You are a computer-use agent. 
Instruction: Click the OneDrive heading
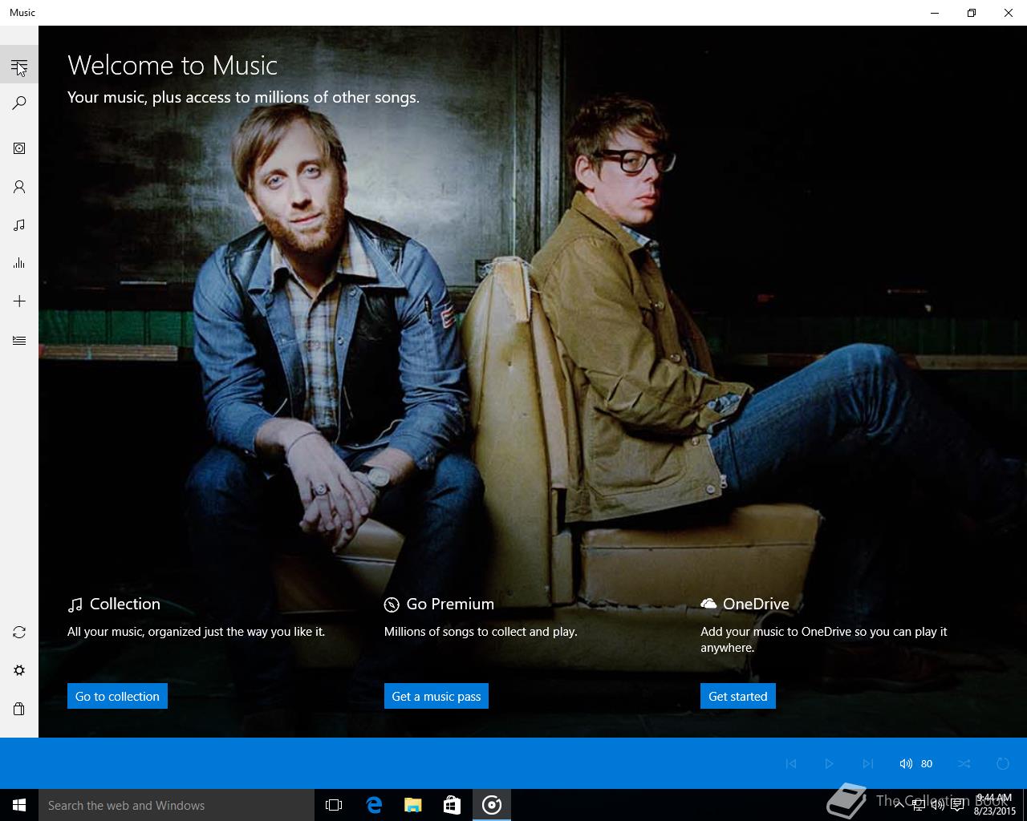(x=745, y=604)
